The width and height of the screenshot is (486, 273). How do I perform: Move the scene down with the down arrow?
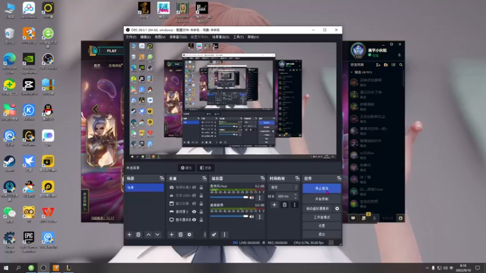[x=157, y=235]
